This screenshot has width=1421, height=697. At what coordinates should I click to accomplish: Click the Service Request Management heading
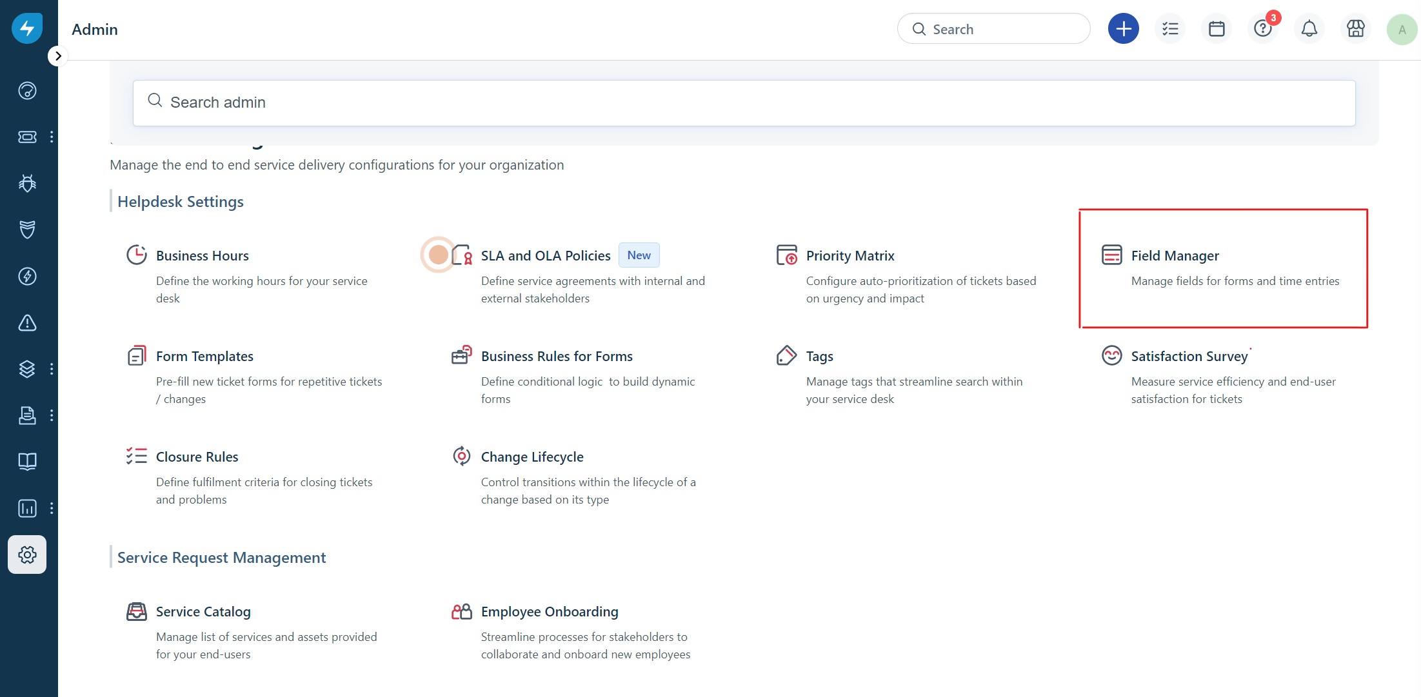[221, 558]
